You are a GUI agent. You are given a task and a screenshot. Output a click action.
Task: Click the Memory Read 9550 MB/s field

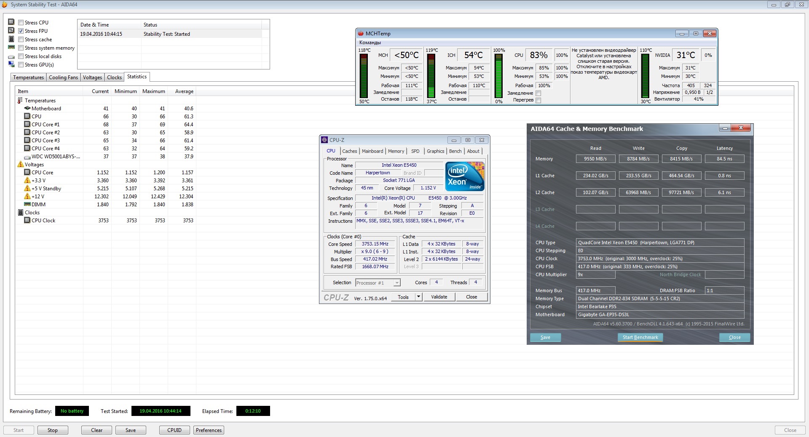(595, 159)
